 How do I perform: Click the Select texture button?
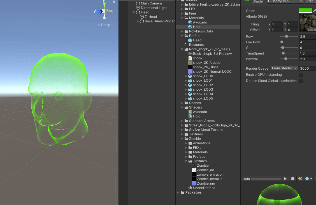(311, 30)
